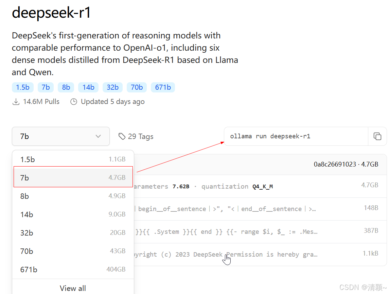Open the 2023 DeepSeek license row

(260, 255)
